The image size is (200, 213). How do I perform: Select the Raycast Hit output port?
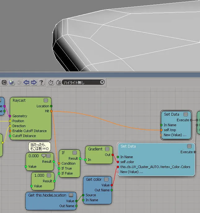pyautogui.click(x=51, y=111)
